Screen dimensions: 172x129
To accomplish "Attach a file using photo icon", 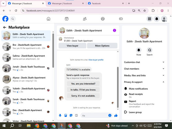I will coord(66,115).
